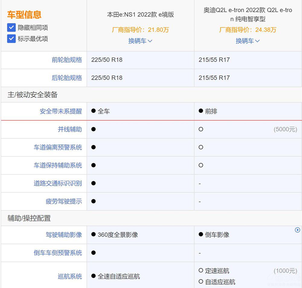The height and width of the screenshot is (288, 302).
Task: Select the 车道偏离预警系统 link
Action: click(58, 147)
